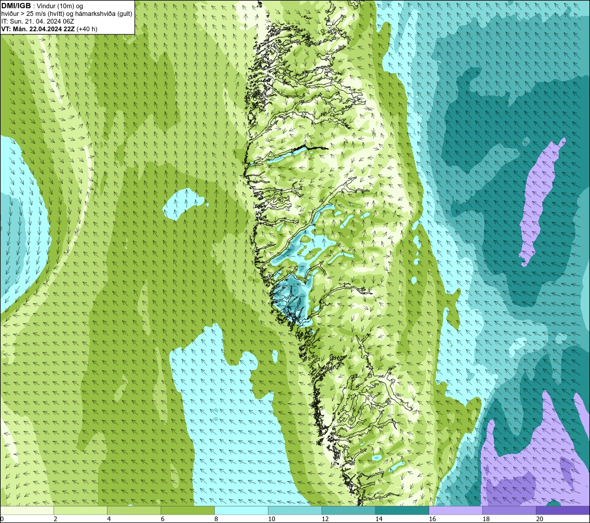
Task: Select the 10–12 m/s turquoise swatch
Action: pyautogui.click(x=295, y=510)
